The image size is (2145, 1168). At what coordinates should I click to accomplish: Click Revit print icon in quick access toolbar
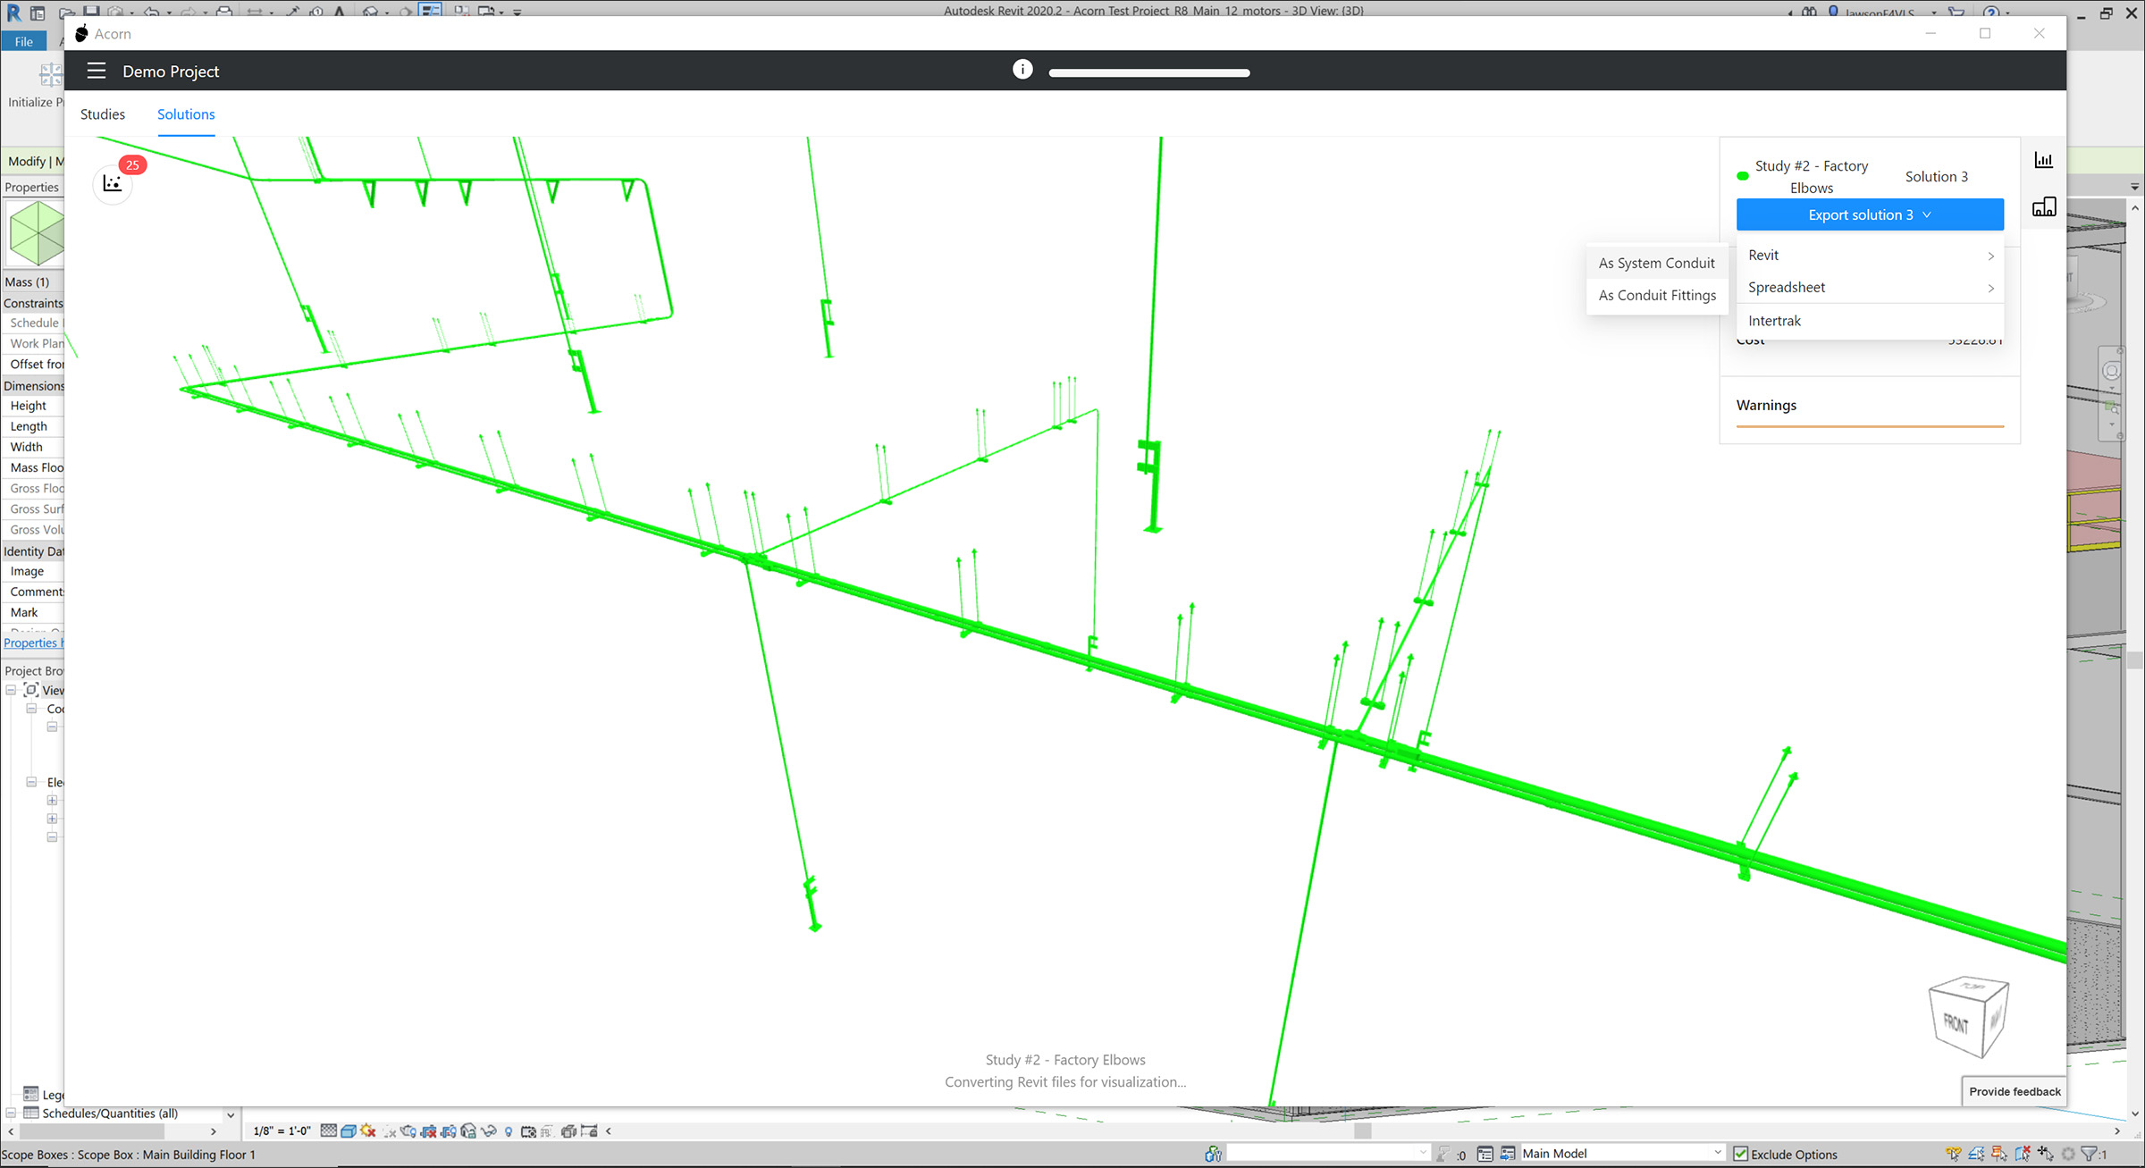coord(224,12)
